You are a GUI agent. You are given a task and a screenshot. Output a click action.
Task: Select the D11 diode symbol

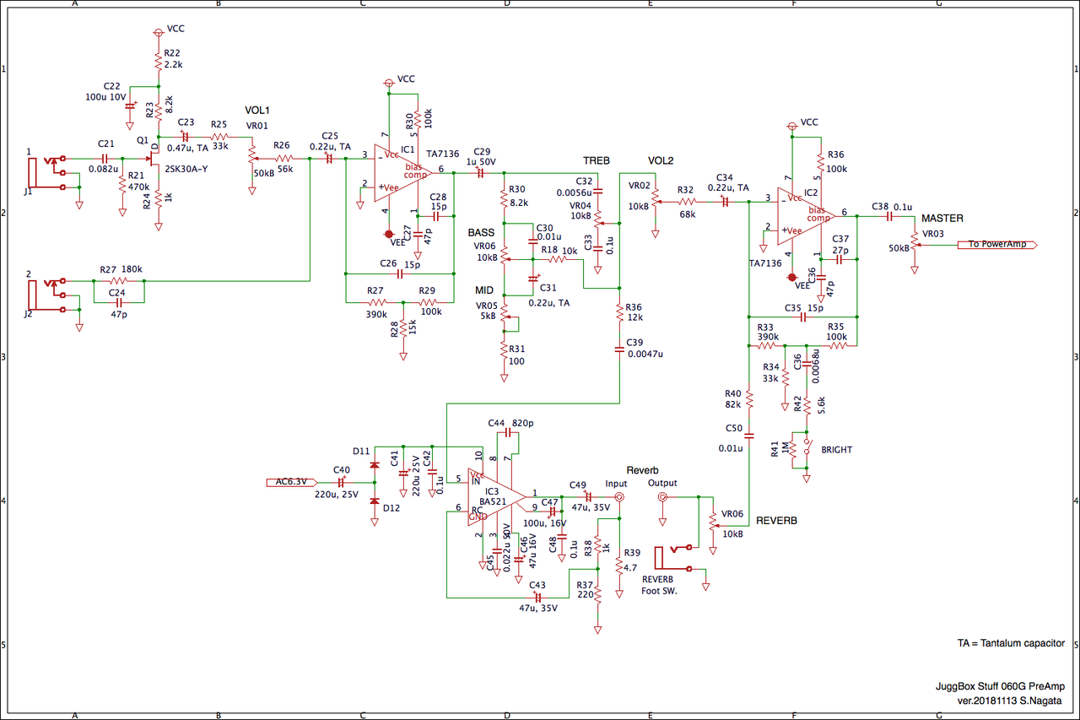click(x=375, y=464)
